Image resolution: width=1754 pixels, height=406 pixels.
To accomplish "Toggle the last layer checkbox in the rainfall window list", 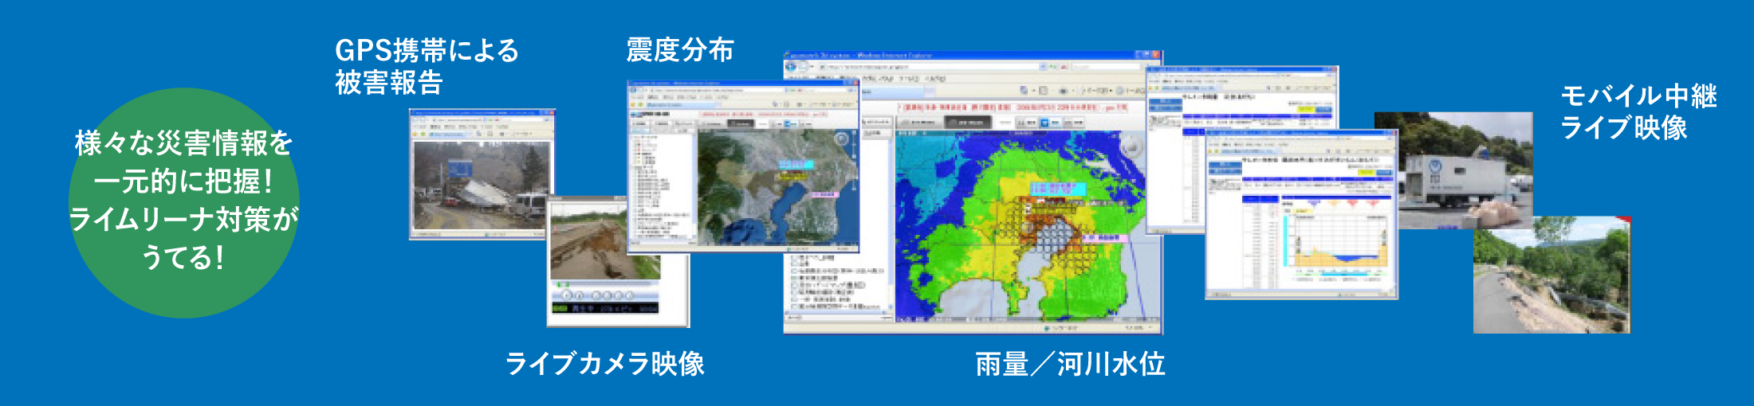I will pos(795,306).
